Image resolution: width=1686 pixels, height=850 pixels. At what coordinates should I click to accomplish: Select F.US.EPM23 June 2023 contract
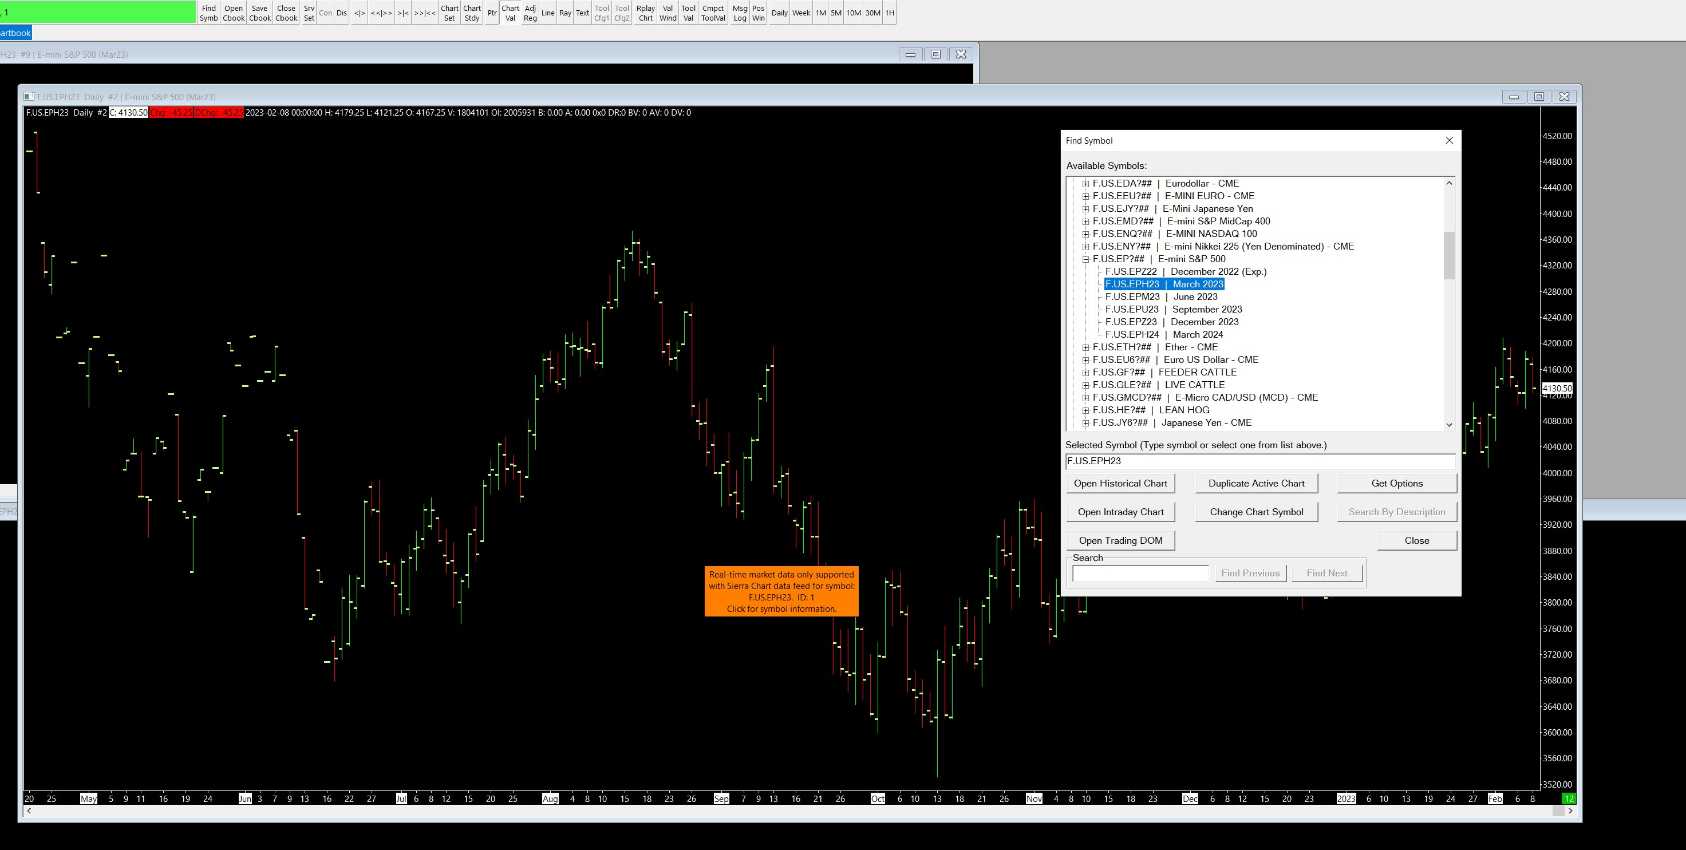pos(1160,297)
